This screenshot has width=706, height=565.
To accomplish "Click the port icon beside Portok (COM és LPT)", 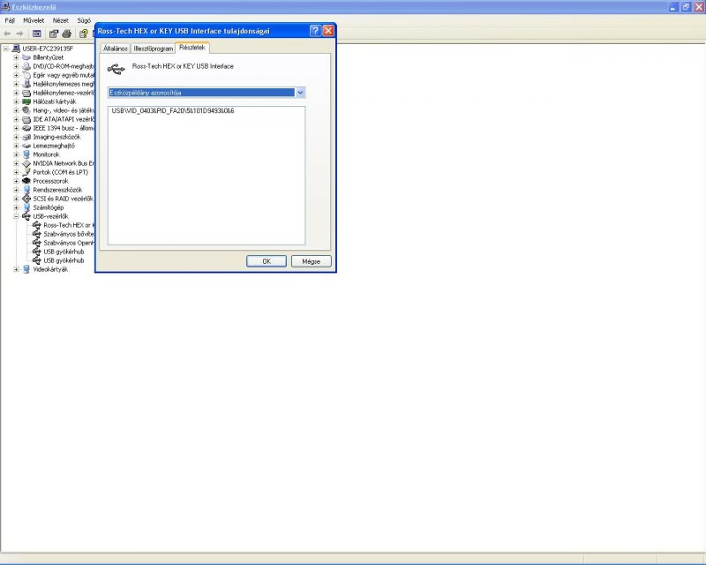I will (26, 172).
